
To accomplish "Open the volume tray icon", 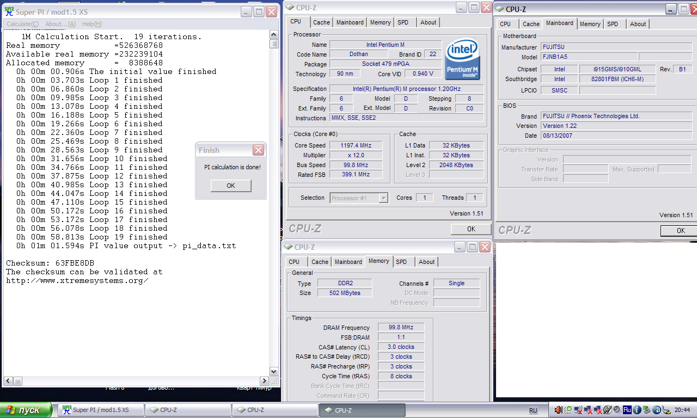I will click(x=559, y=410).
